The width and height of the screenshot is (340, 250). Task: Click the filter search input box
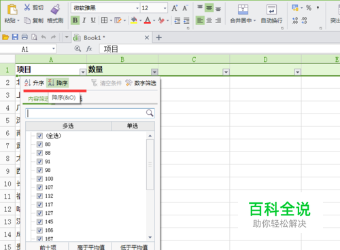[x=90, y=113]
